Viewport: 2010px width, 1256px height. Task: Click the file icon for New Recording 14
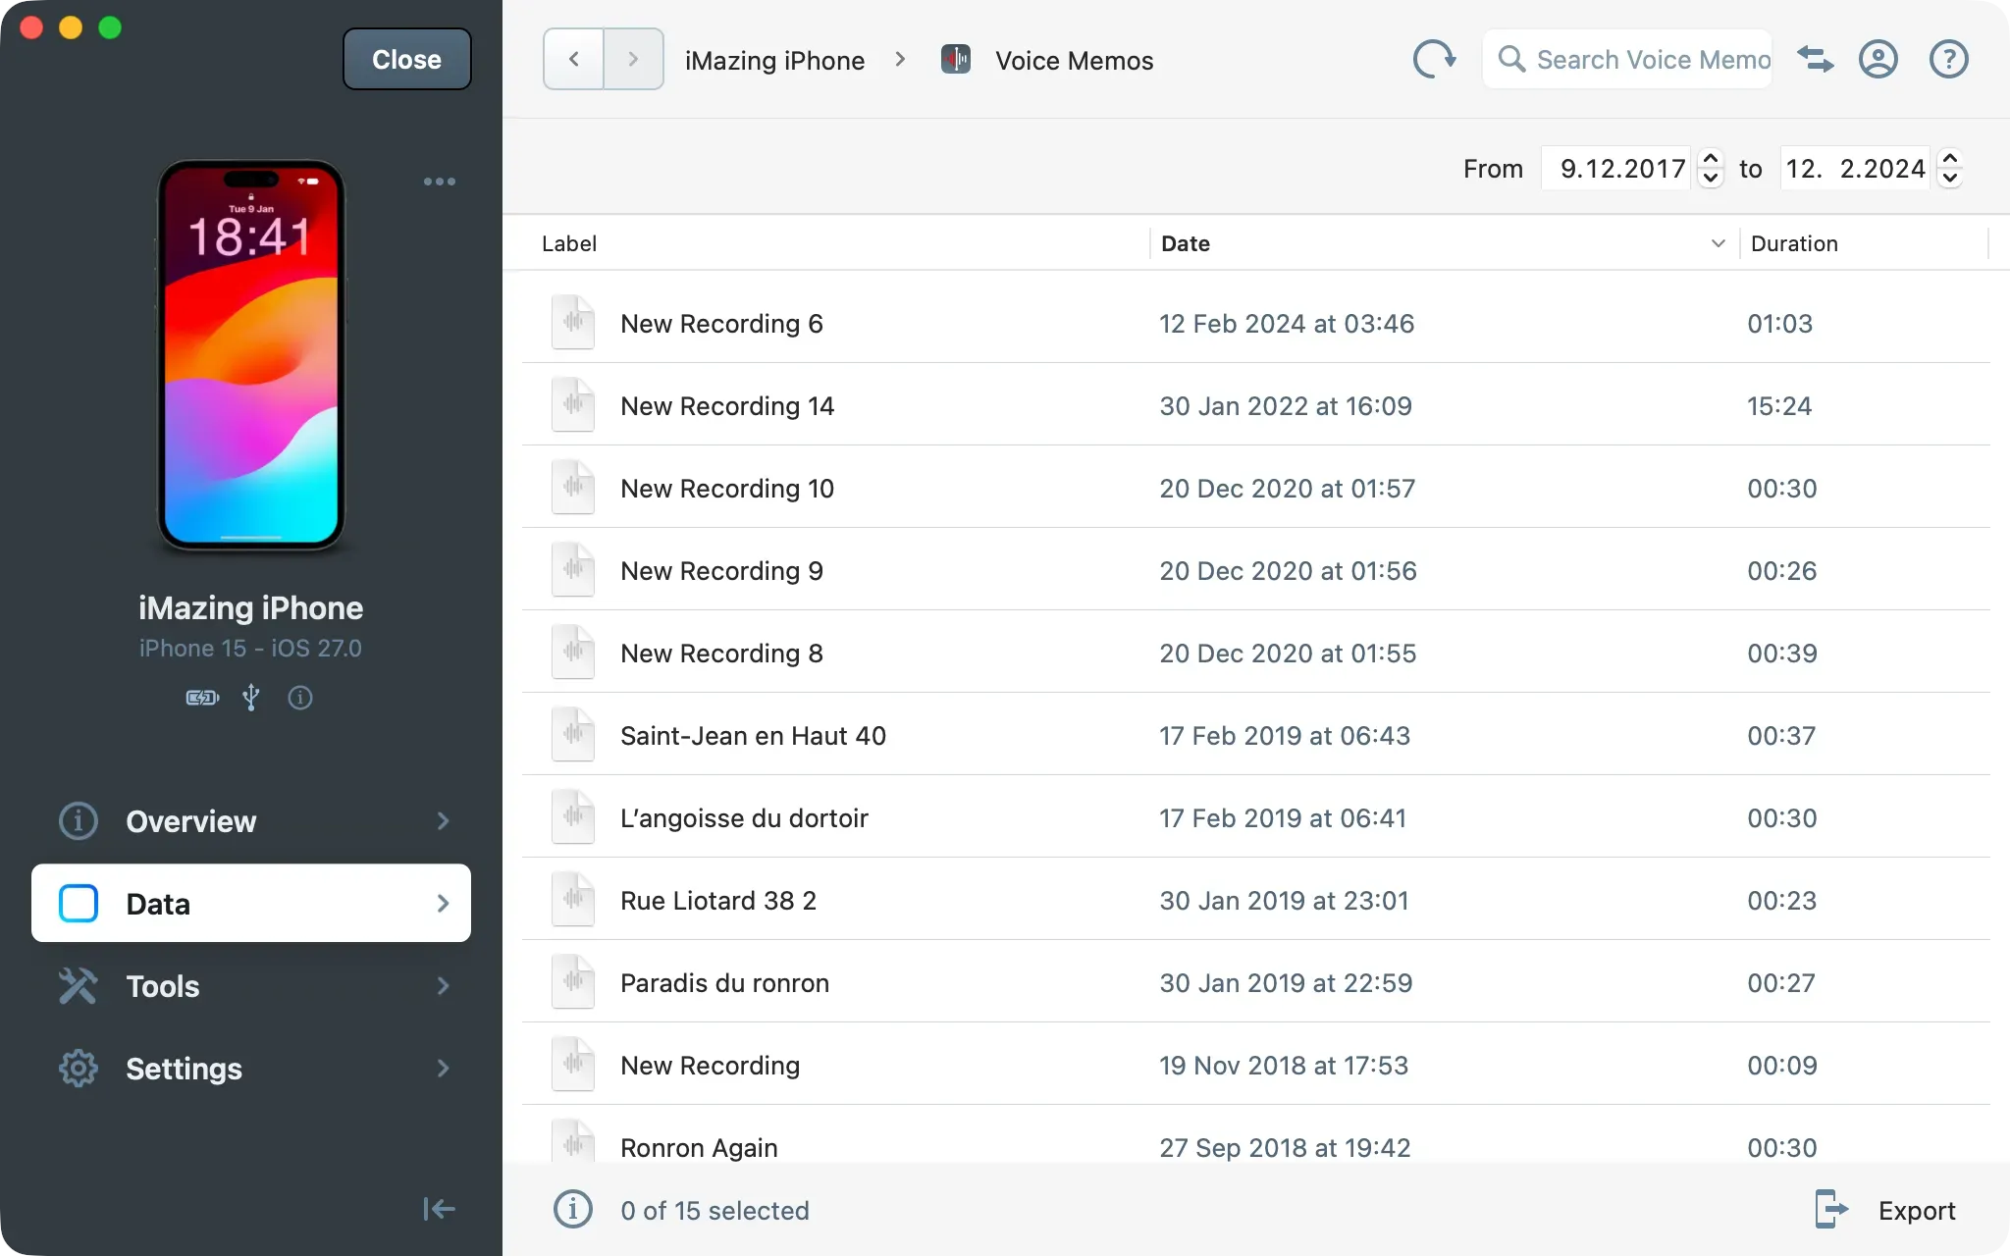573,404
